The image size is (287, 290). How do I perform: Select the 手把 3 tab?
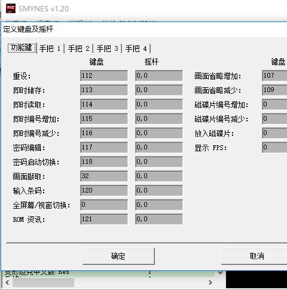point(108,48)
